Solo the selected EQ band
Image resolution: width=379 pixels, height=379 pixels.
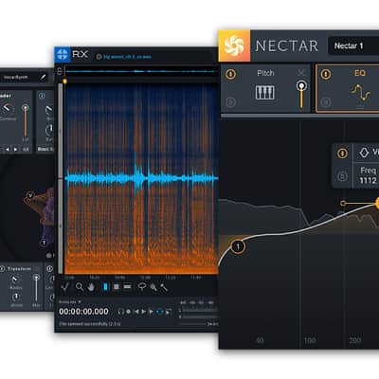(342, 176)
